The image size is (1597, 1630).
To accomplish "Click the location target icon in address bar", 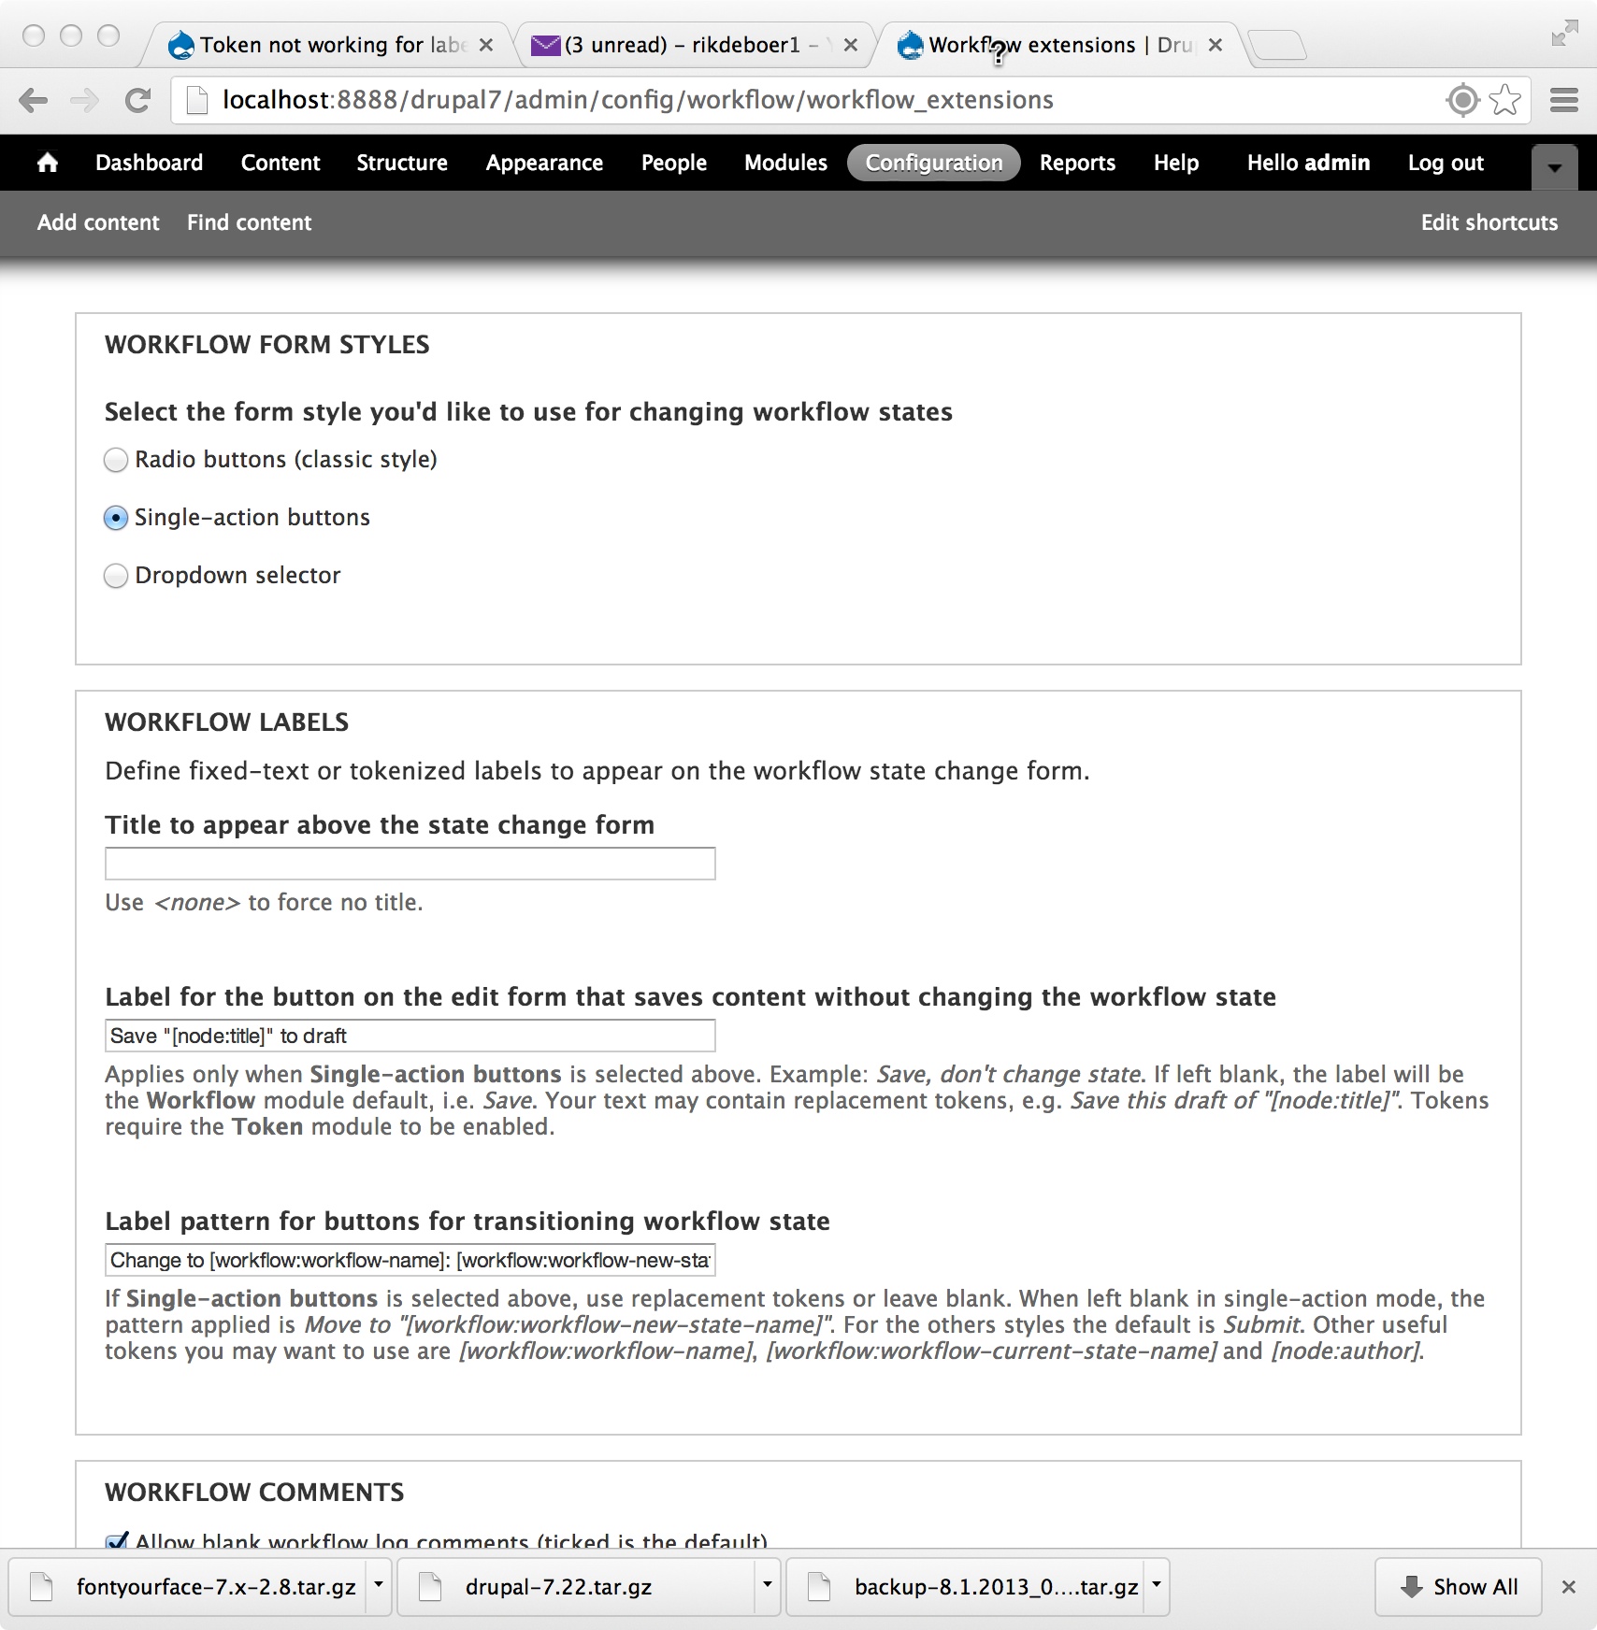I will point(1462,100).
